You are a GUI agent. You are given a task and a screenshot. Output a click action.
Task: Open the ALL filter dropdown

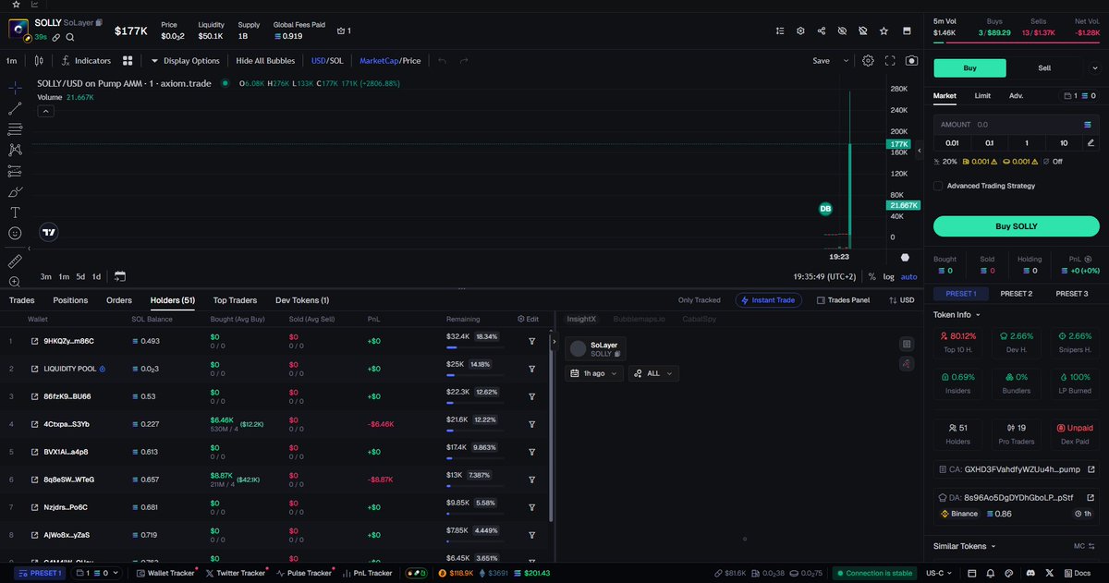click(x=654, y=373)
